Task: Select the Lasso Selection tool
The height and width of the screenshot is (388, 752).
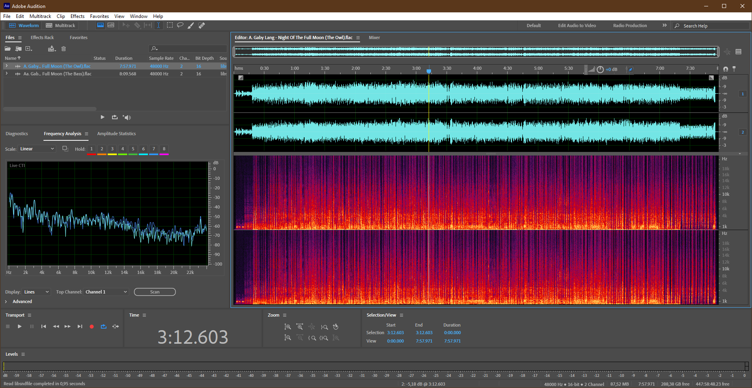Action: point(180,25)
